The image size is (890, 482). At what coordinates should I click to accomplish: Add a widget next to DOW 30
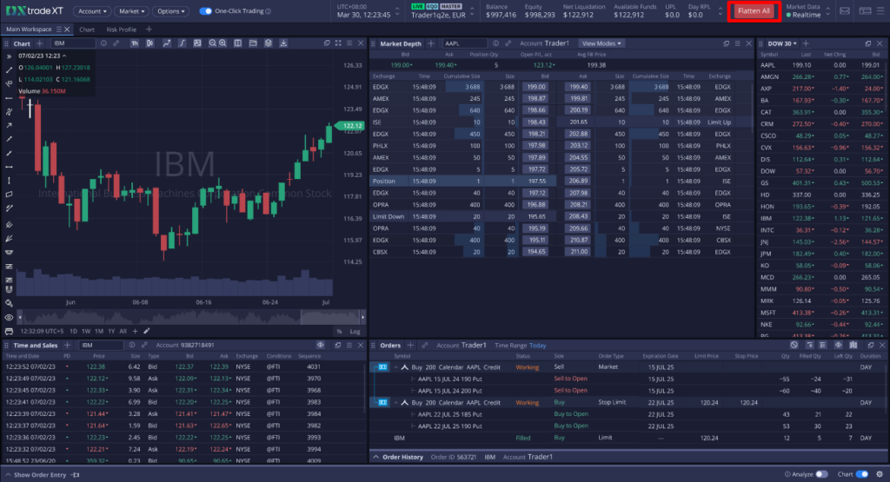pos(805,43)
